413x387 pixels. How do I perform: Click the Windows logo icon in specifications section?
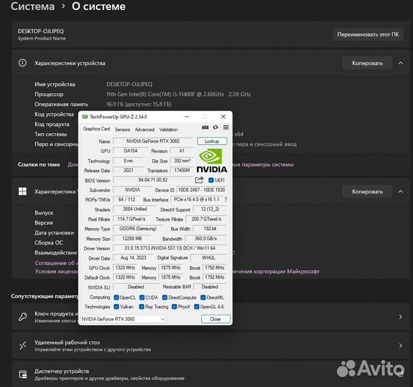point(22,191)
